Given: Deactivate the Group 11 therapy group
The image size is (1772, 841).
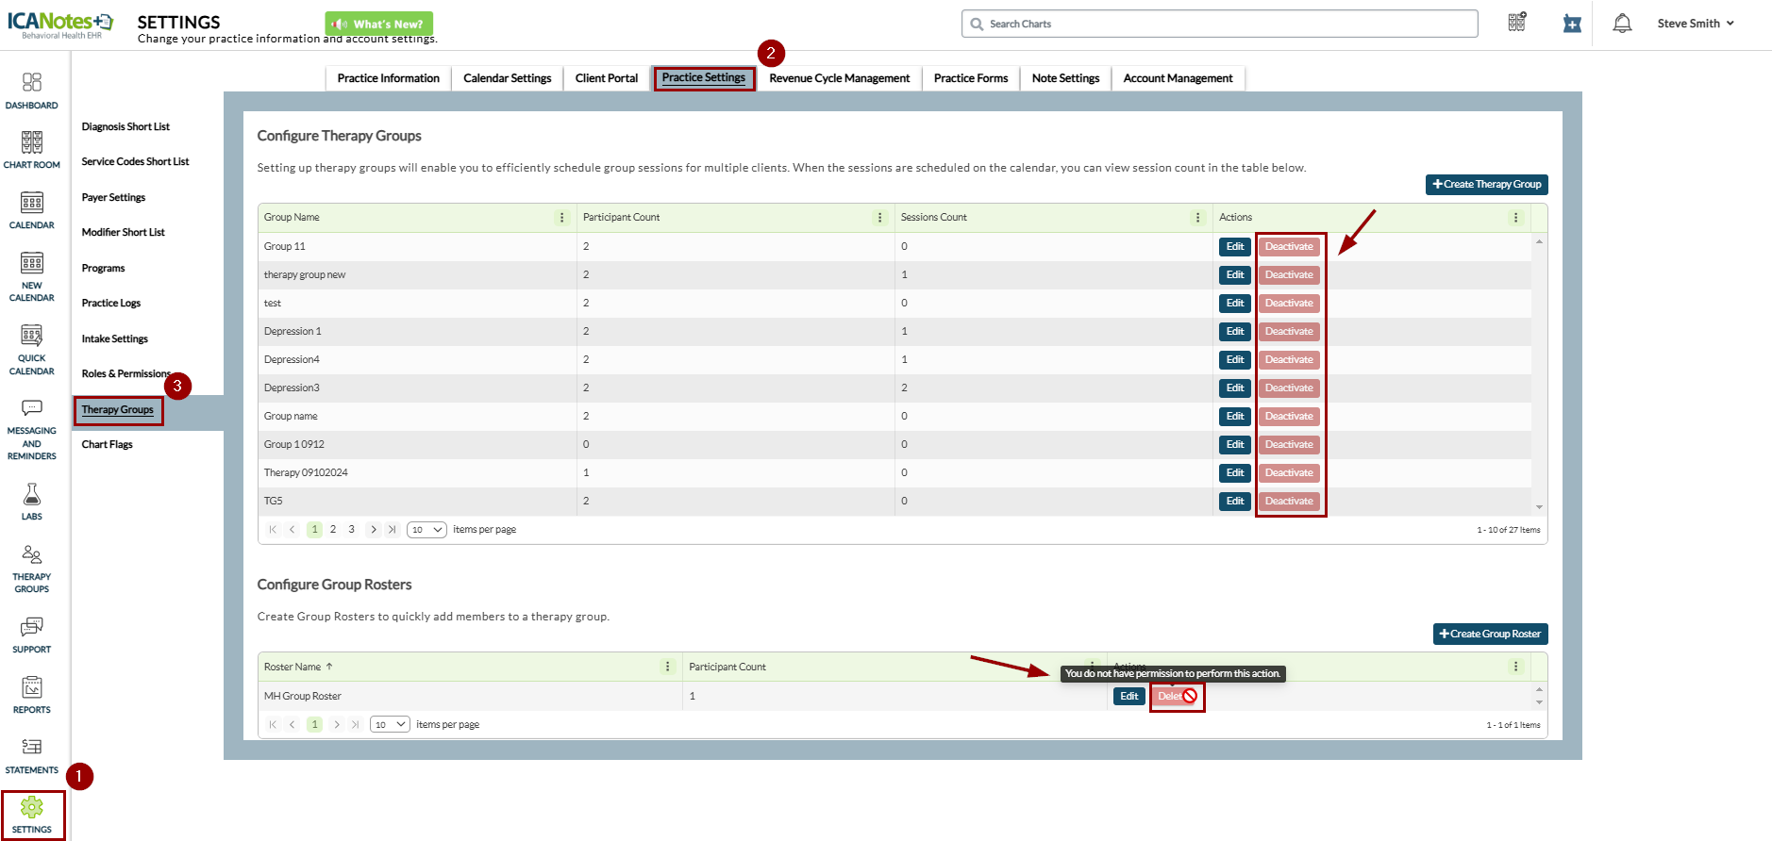Looking at the screenshot, I should click(1288, 247).
